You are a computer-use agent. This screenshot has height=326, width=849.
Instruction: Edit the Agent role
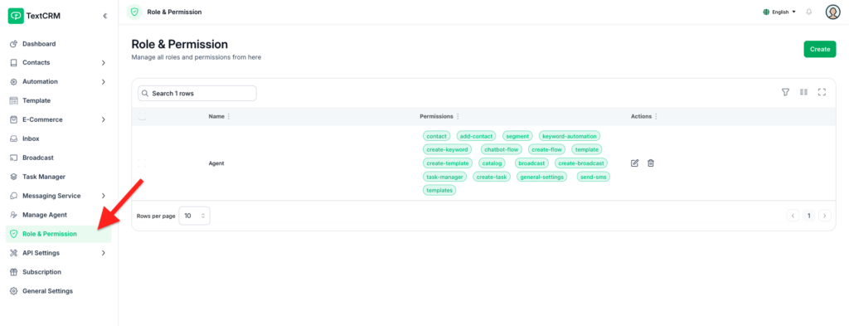pyautogui.click(x=635, y=163)
